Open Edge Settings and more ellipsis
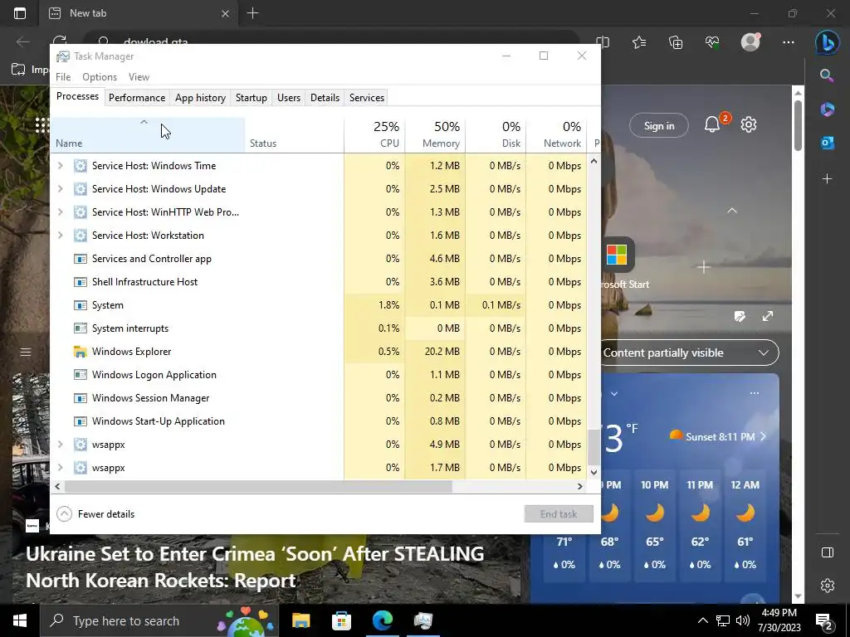 [789, 42]
